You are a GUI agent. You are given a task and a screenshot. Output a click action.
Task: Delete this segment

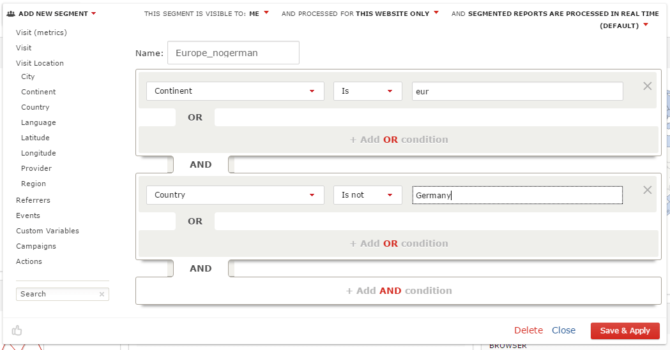[528, 330]
